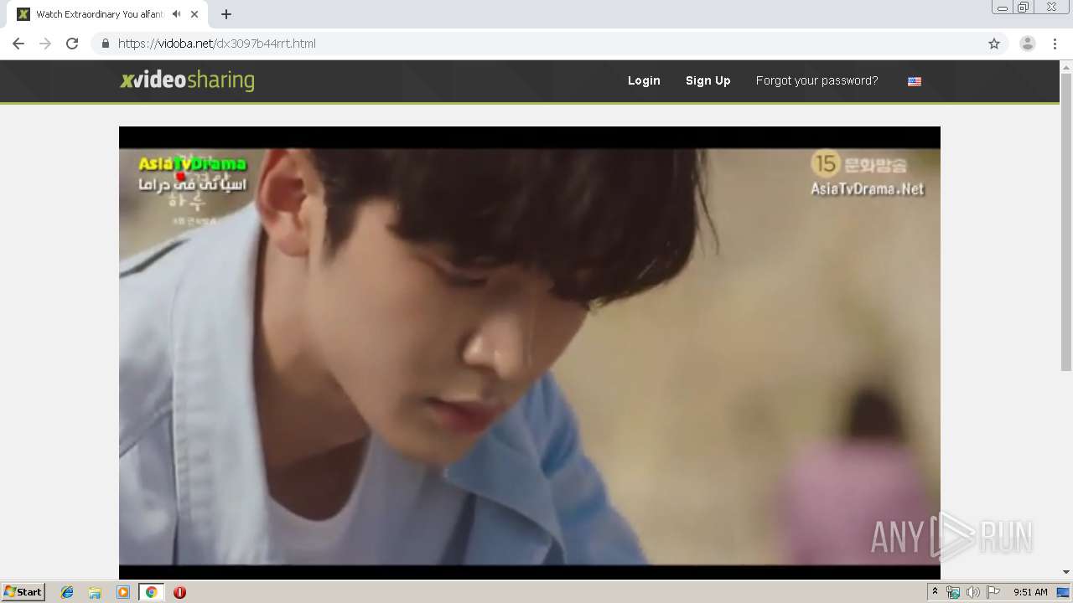
Task: Mute the tab audio speaker icon
Action: point(176,14)
